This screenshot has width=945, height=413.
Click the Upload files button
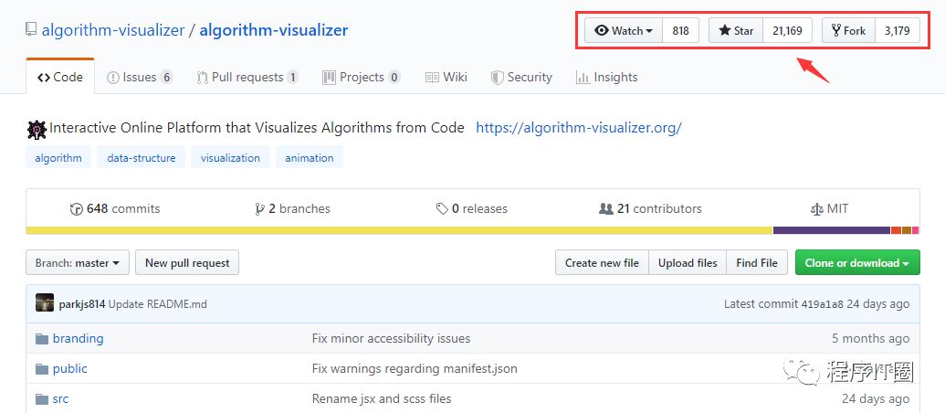click(688, 263)
